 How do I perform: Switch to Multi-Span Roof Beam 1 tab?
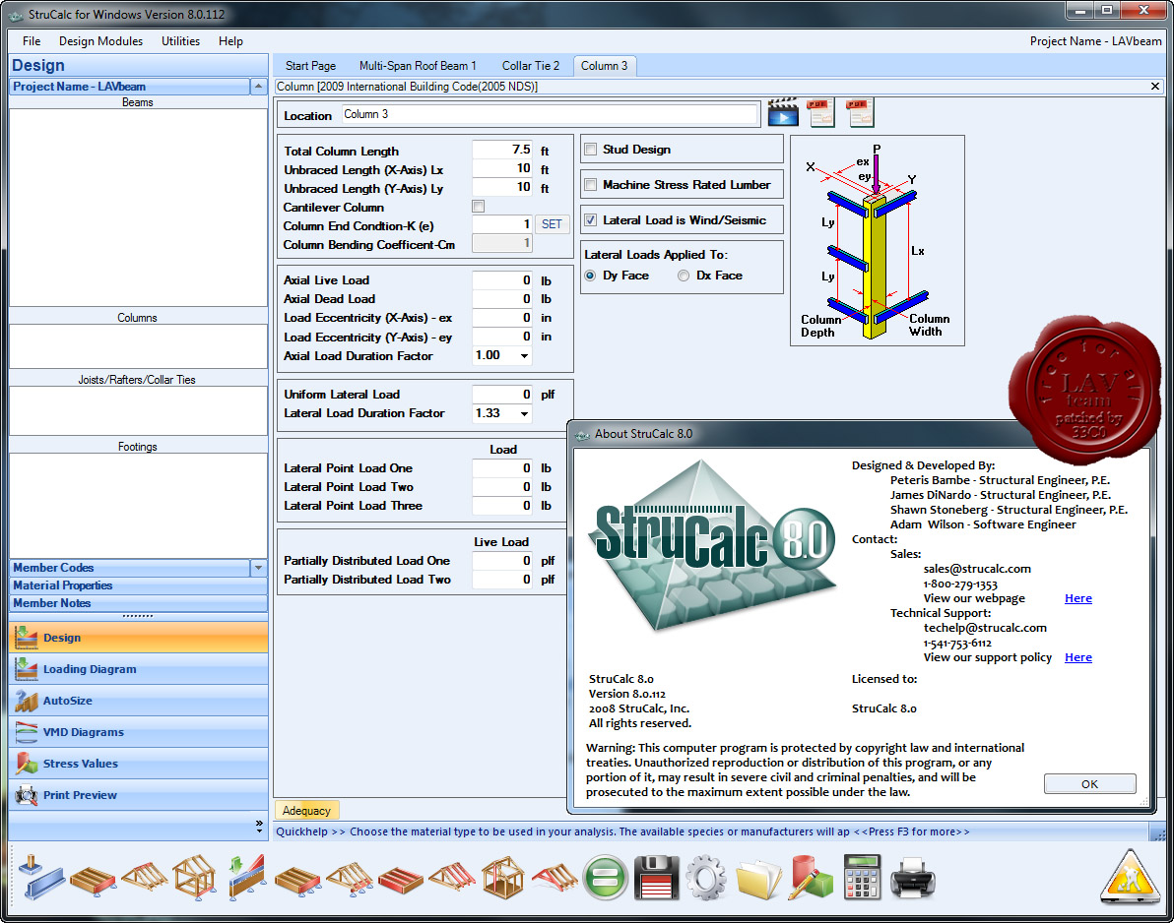[418, 66]
